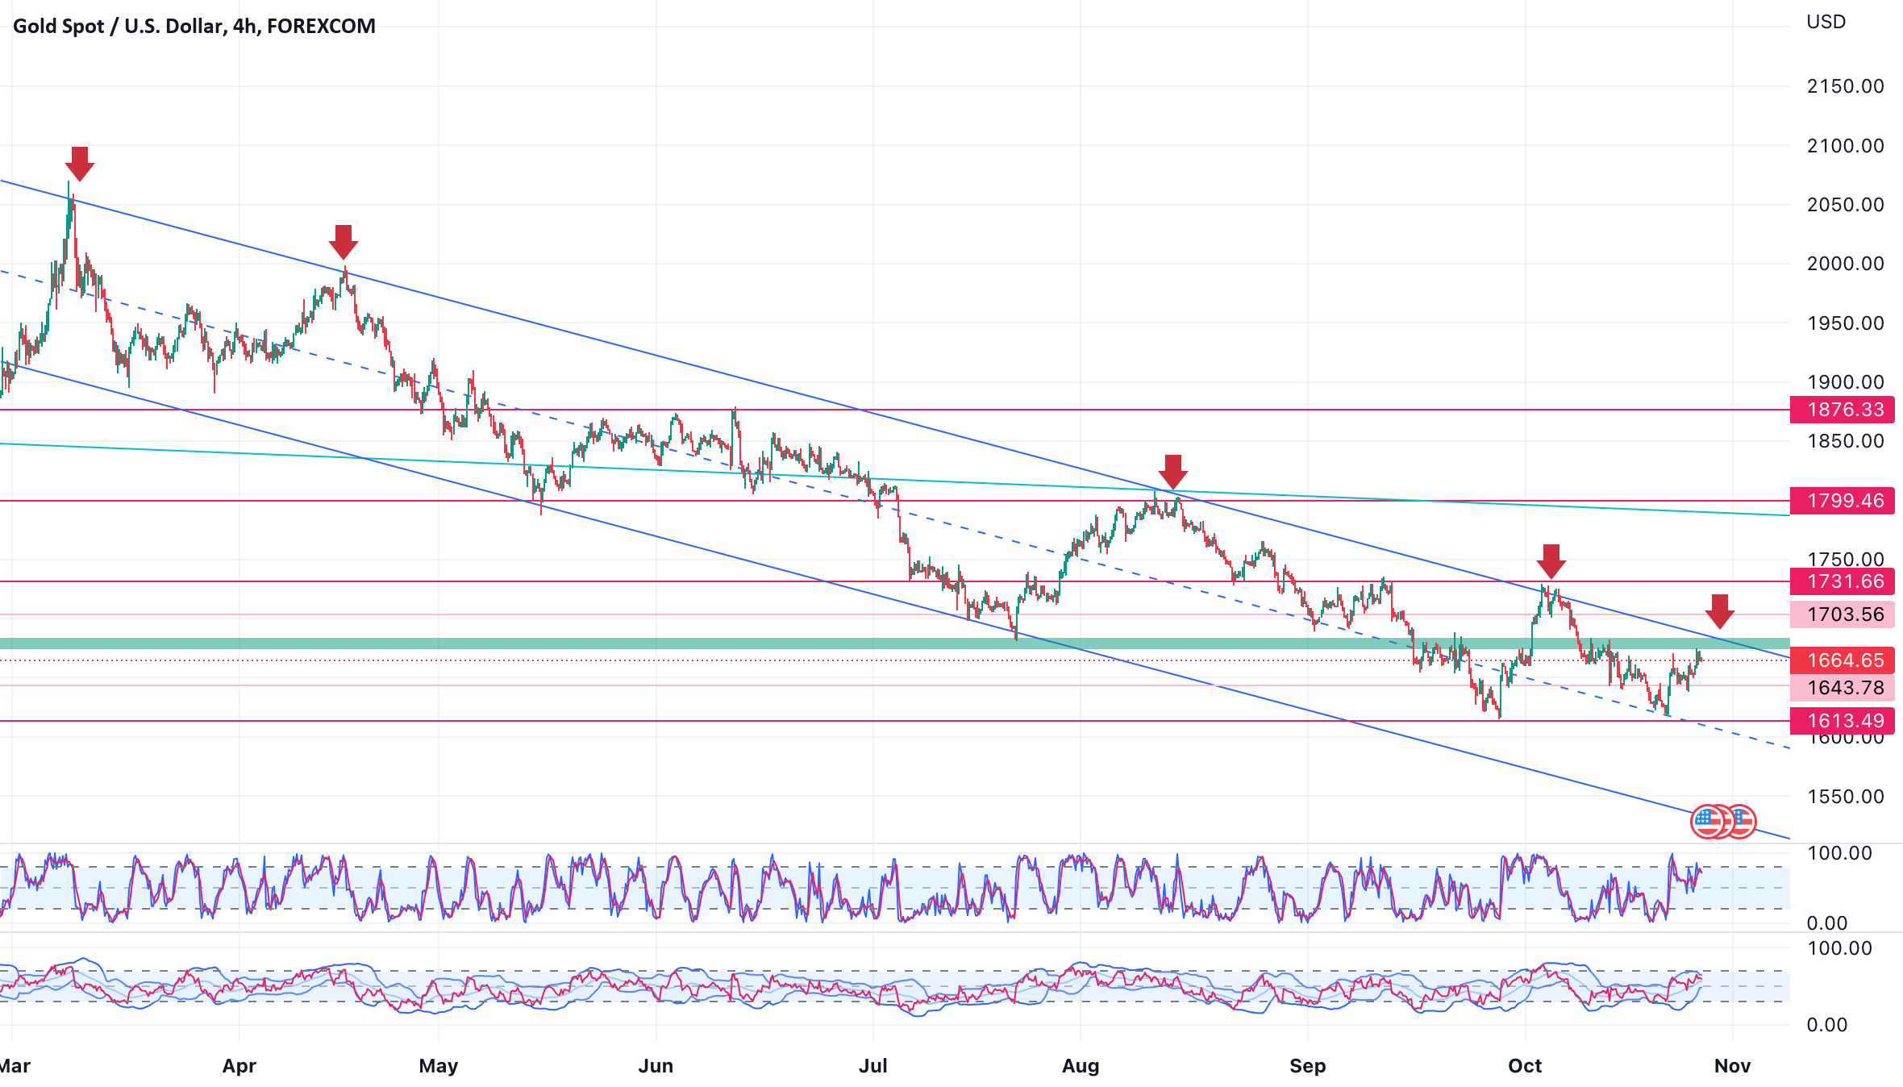Select the red arrow above the early October high

click(1551, 561)
